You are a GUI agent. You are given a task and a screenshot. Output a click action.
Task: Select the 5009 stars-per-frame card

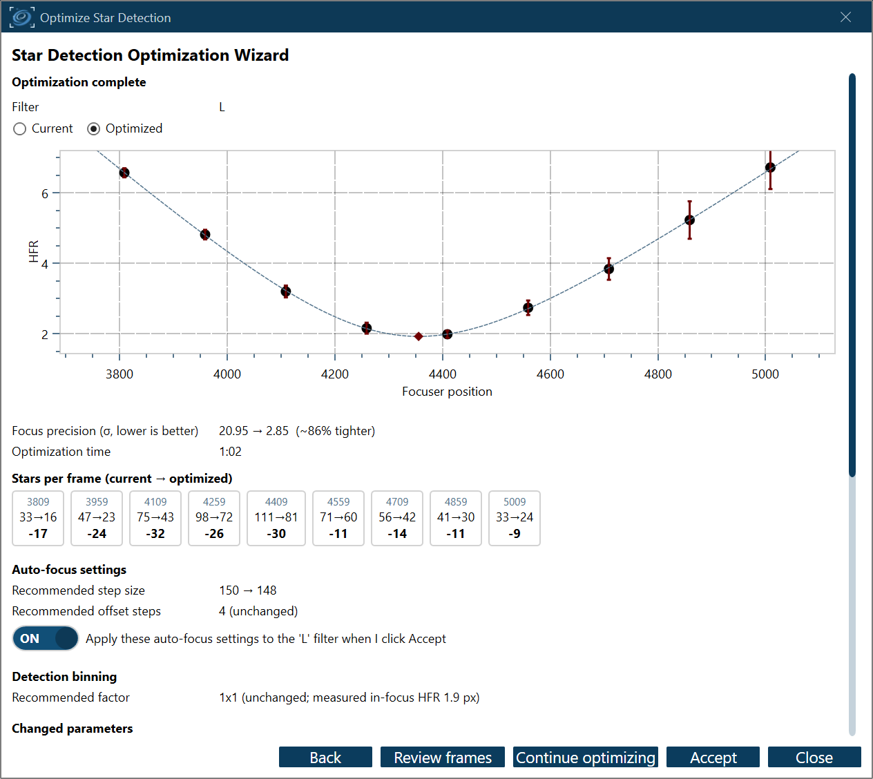(515, 519)
